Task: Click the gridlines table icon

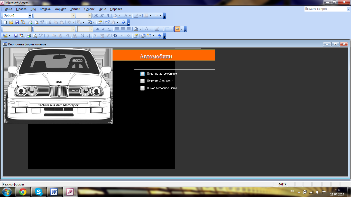Action: pos(146,16)
